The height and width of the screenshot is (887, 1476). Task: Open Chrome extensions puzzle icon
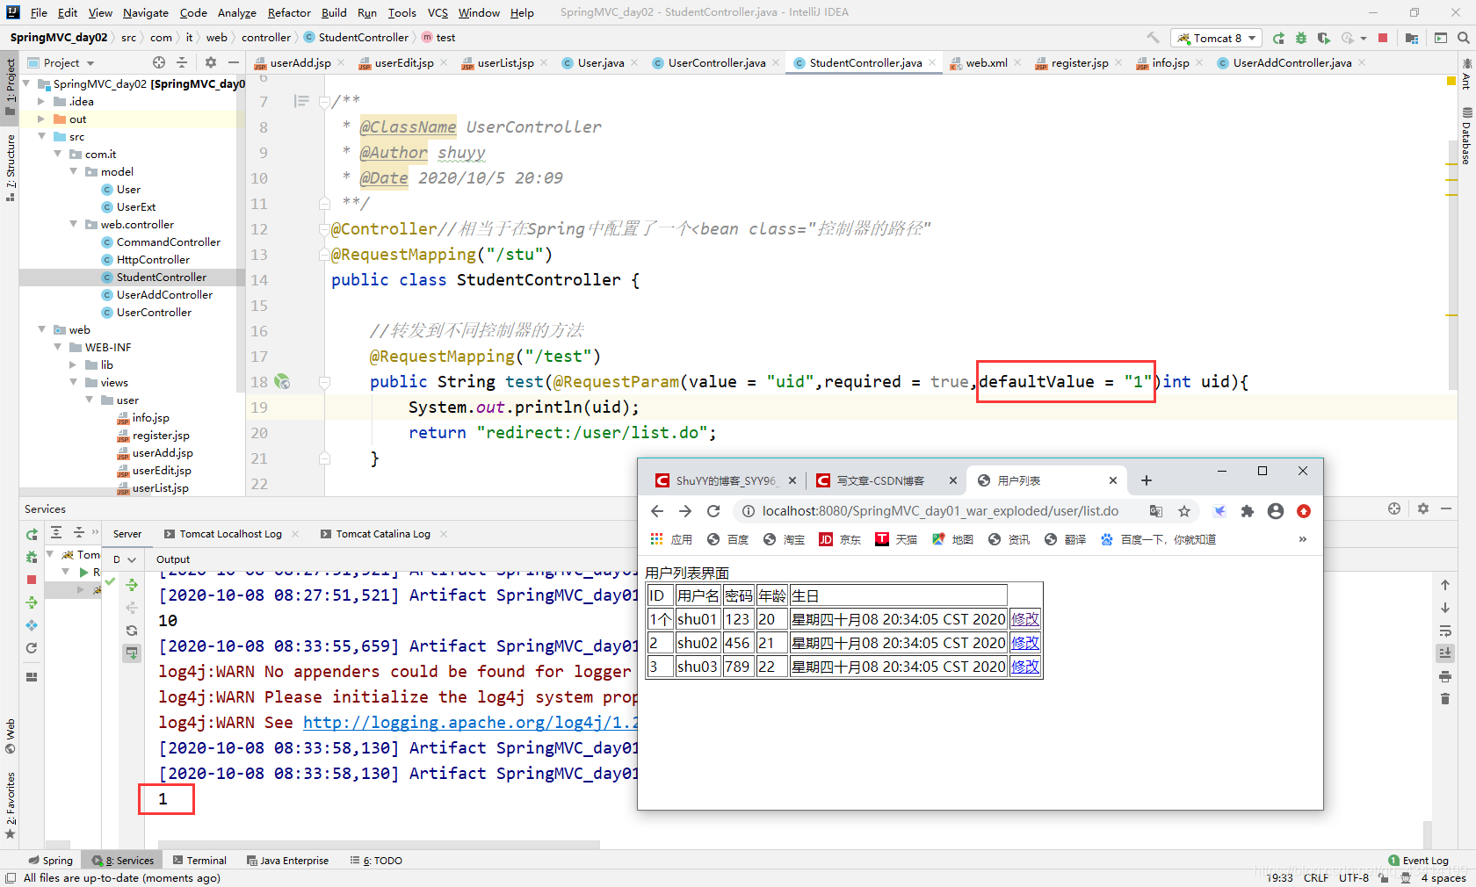coord(1248,511)
